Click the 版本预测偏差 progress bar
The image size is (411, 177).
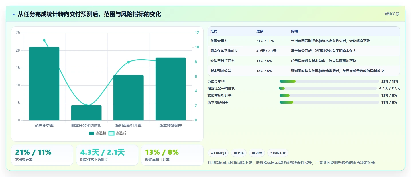click(329, 102)
